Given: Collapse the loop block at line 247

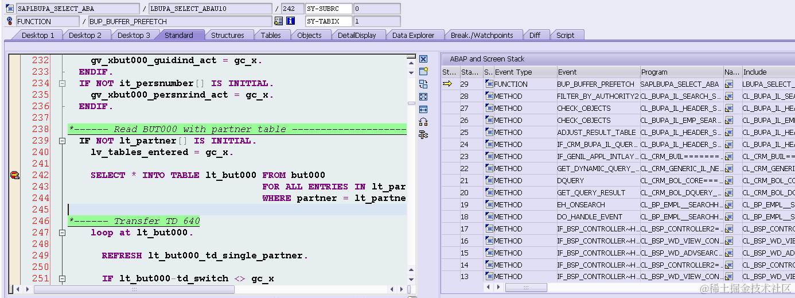Looking at the screenshot, I should click(x=62, y=233).
